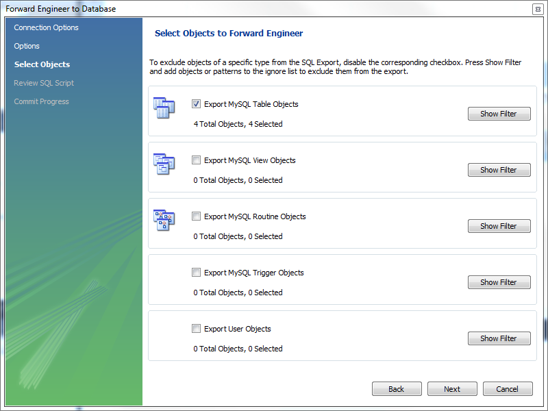Viewport: 548px width, 411px height.
Task: Enable Export MySQL View Objects checkbox
Action: pos(196,160)
